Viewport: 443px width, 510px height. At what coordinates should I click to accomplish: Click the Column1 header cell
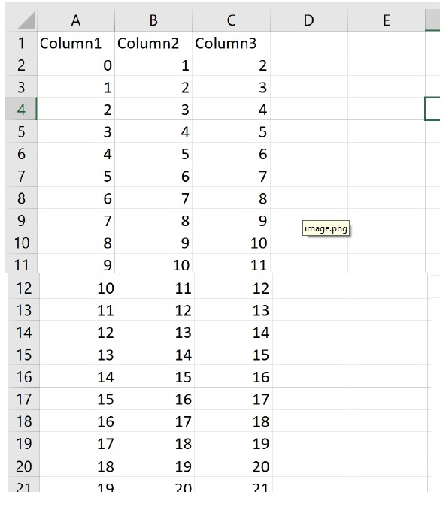click(x=76, y=43)
